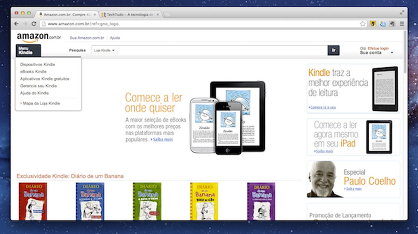Open the Chrome hamburger menu icon
Image resolution: width=418 pixels, height=234 pixels.
pyautogui.click(x=402, y=24)
